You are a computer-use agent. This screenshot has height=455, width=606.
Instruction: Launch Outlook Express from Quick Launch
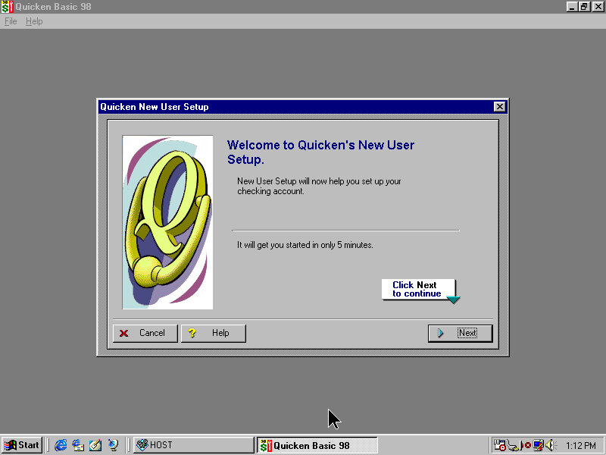pos(78,445)
